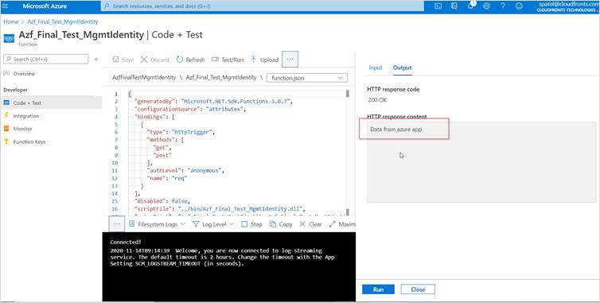Open Integration in the sidebar
Viewport: 600px width, 303px height.
[26, 116]
